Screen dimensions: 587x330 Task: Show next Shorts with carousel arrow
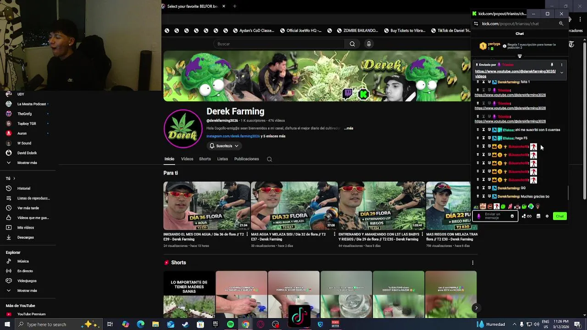[476, 308]
